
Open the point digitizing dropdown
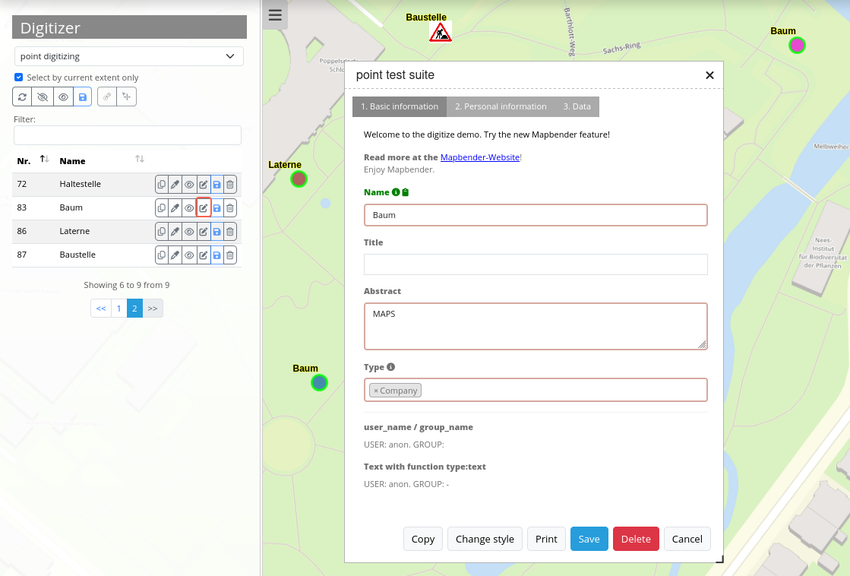coord(128,56)
